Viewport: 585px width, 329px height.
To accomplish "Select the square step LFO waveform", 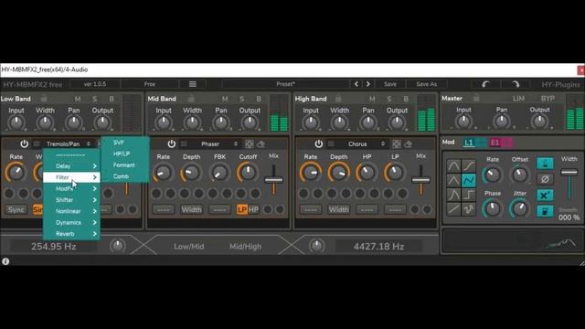I will point(469,195).
